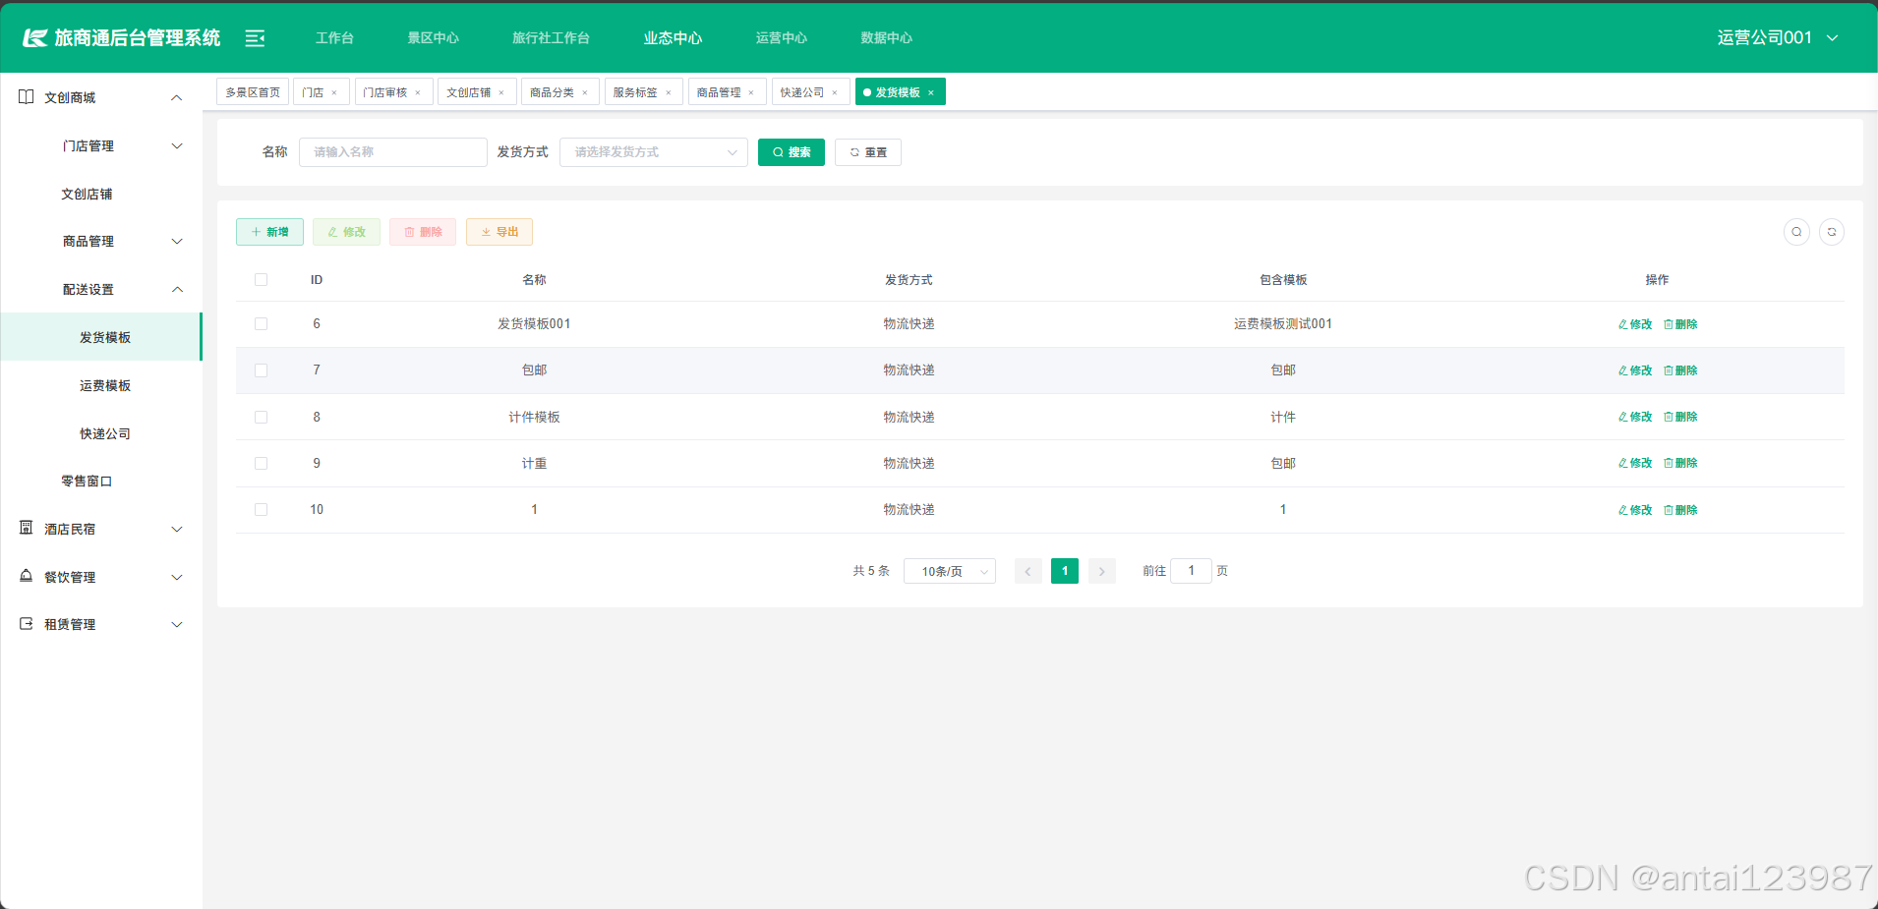Screen dimensions: 1878x909
Task: Open 运营中心 in top navigation
Action: 782,38
